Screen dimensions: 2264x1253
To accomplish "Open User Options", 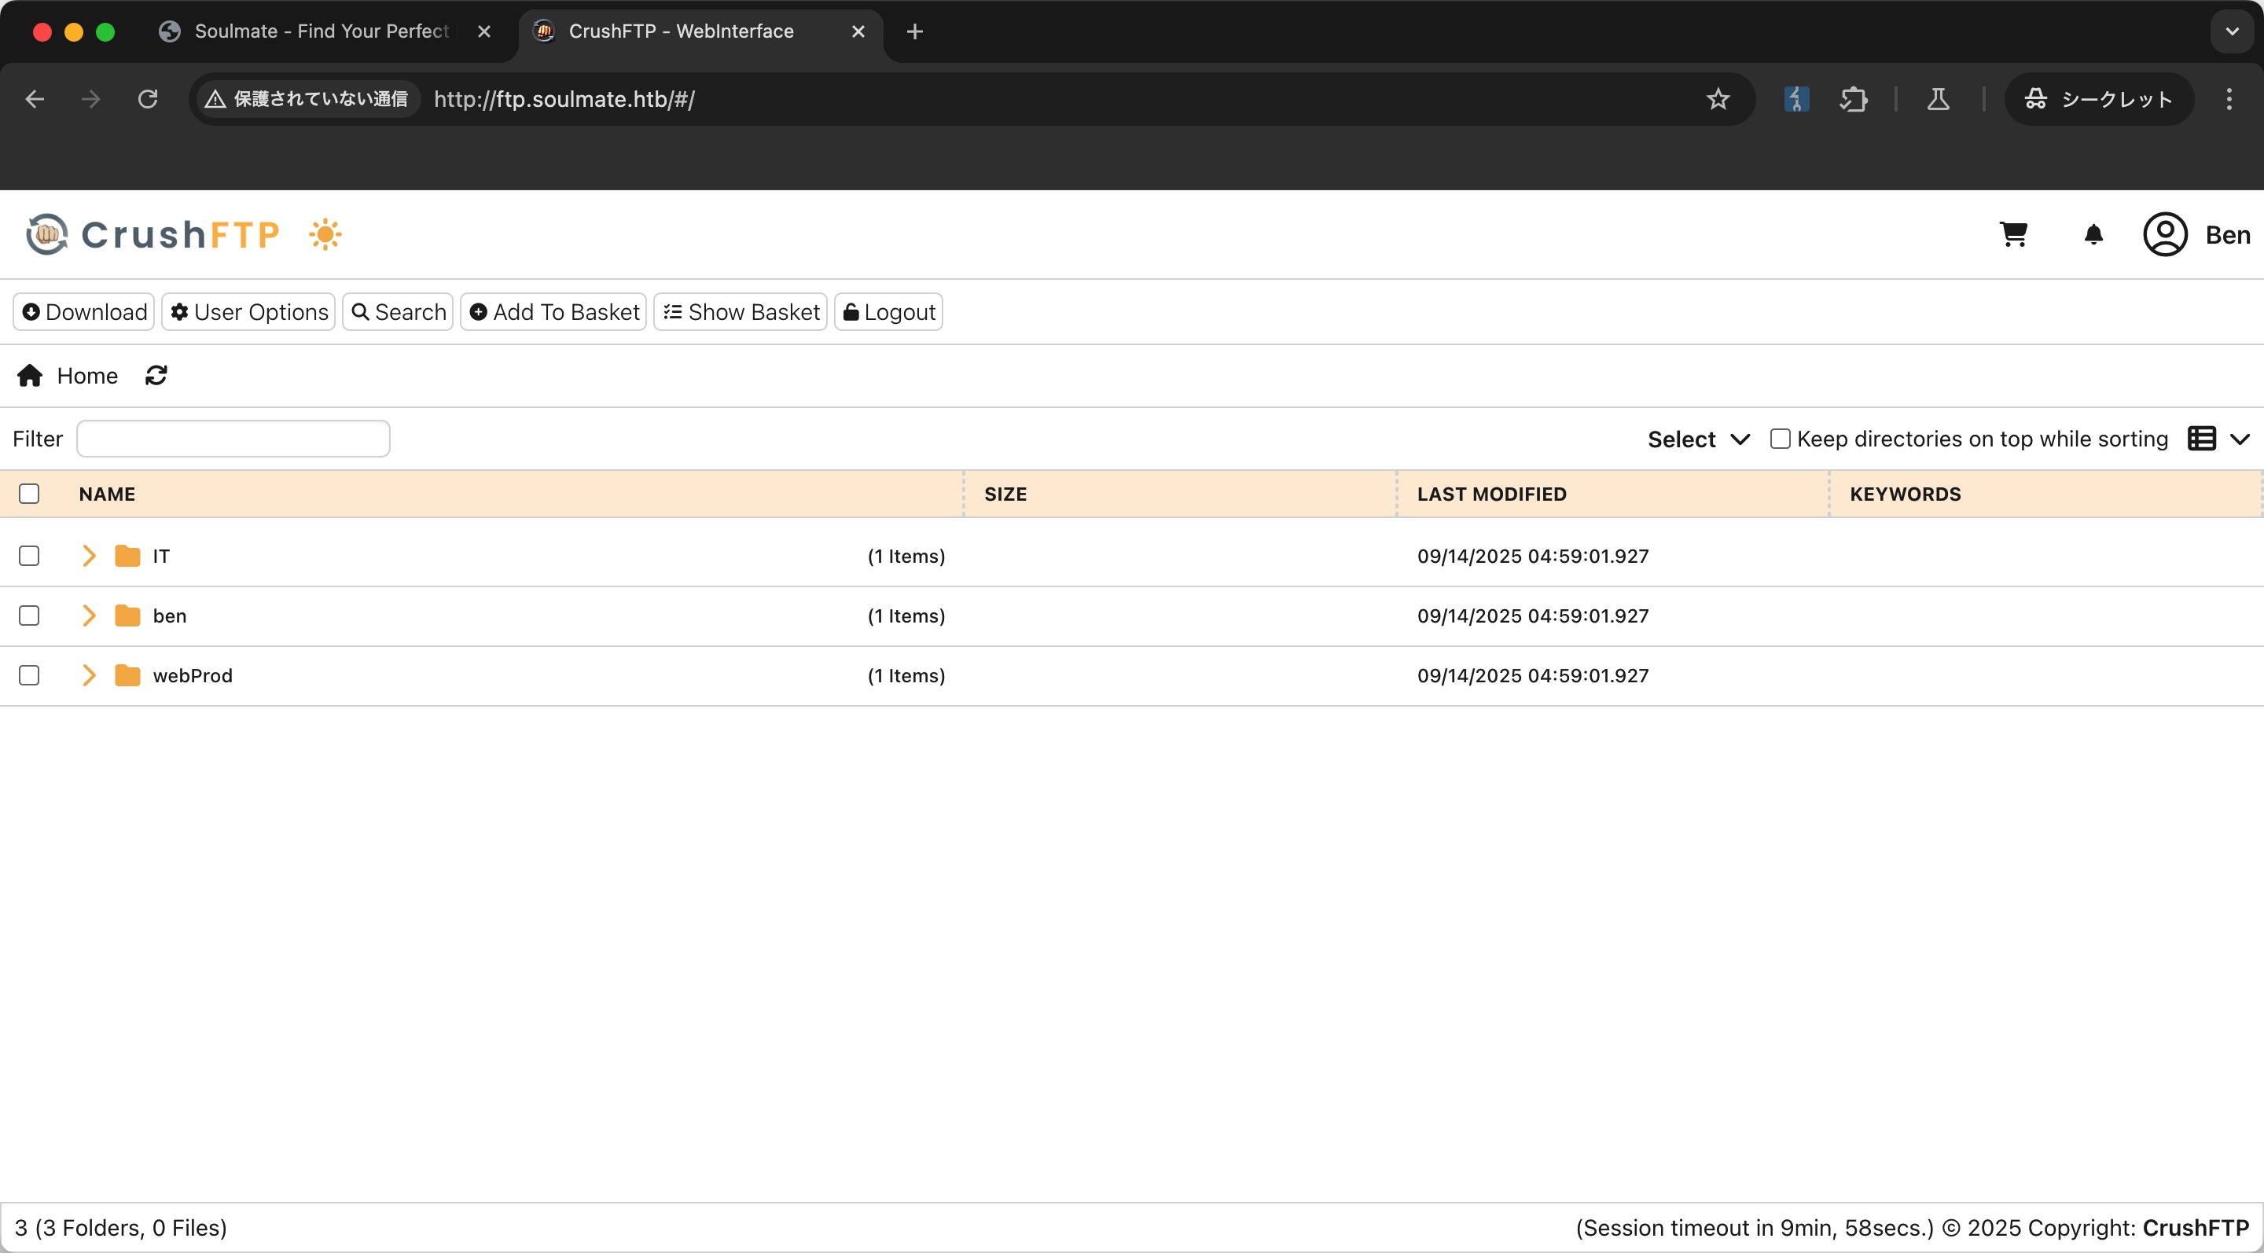I will pyautogui.click(x=248, y=312).
